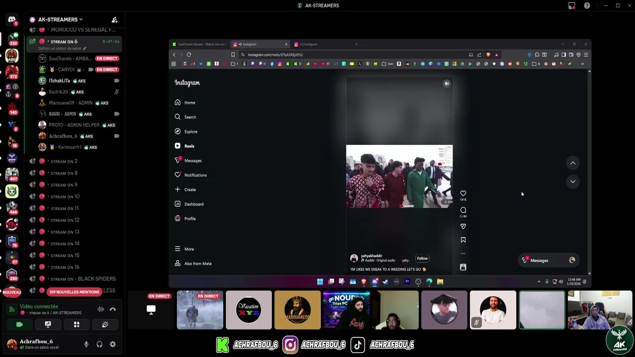The height and width of the screenshot is (357, 635).
Task: Join STREAM ON - BLACK SPIDERS channel
Action: pos(82,279)
